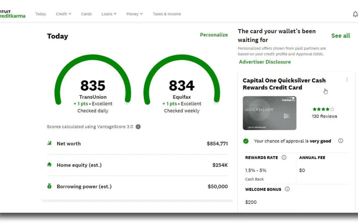Click the TransUnion label
The height and width of the screenshot is (224, 358).
pyautogui.click(x=93, y=97)
